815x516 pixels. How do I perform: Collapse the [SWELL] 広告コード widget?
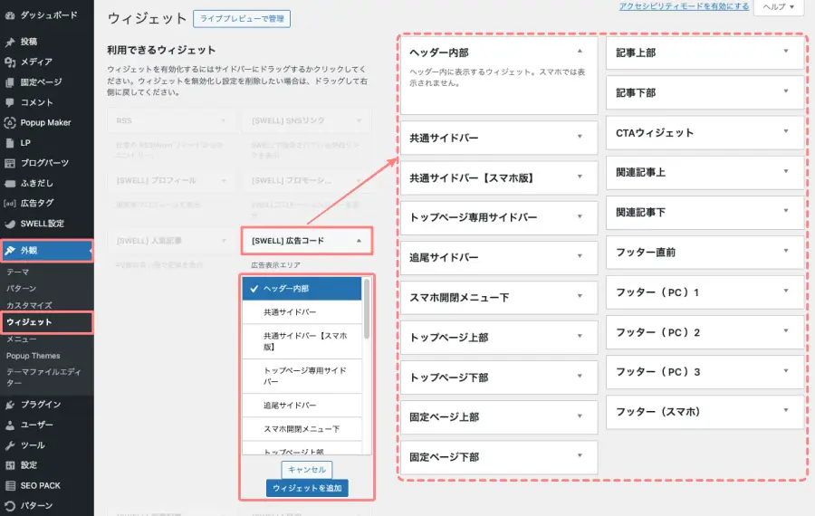(359, 241)
